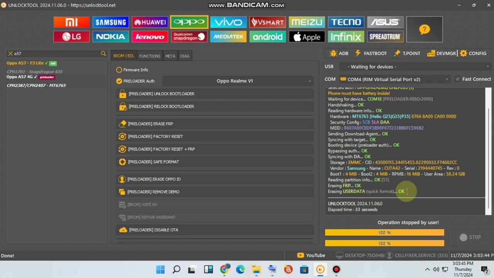Screen dimensions: 494x278
Task: Click the STOP button
Action: (470, 237)
